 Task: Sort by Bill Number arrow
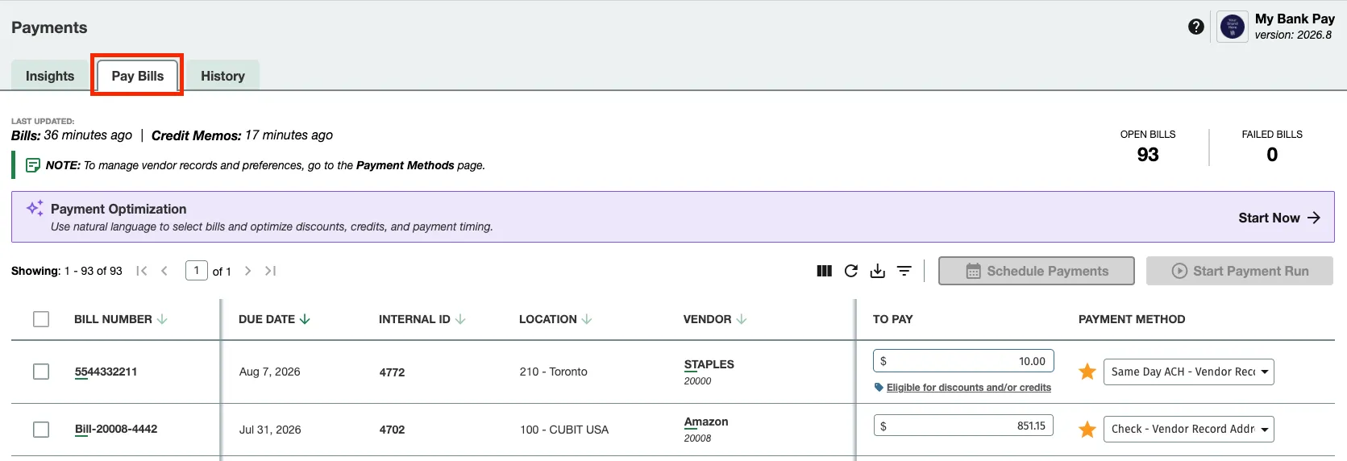click(162, 319)
